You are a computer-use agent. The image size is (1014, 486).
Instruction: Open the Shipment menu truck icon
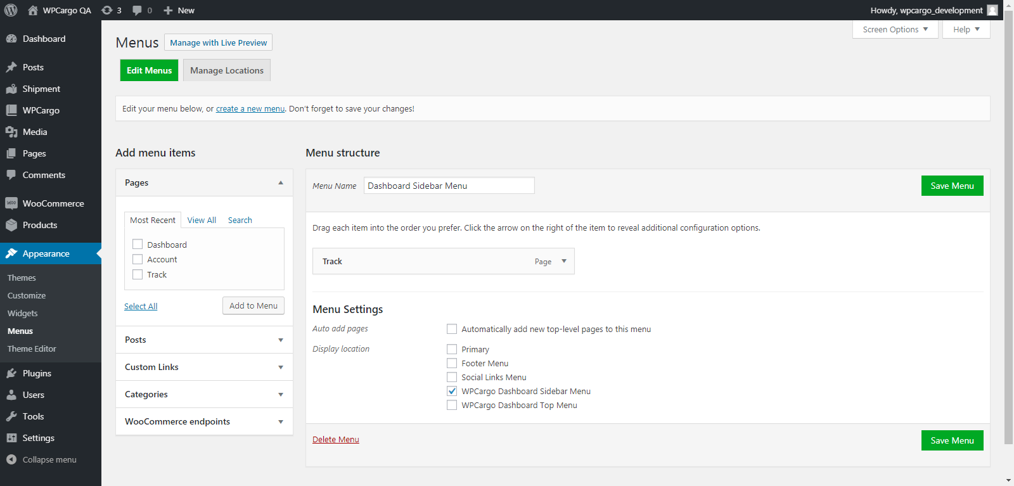pos(11,89)
